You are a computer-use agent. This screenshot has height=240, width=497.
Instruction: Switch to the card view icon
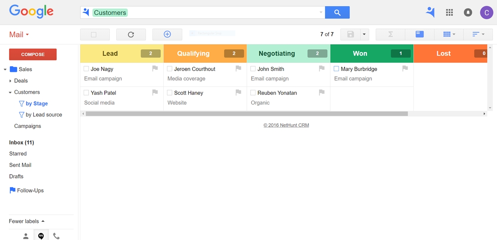[x=420, y=34]
